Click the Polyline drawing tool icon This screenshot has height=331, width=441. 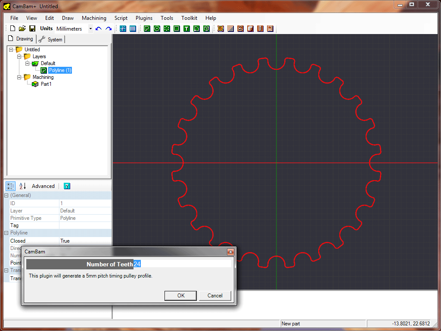pos(147,29)
